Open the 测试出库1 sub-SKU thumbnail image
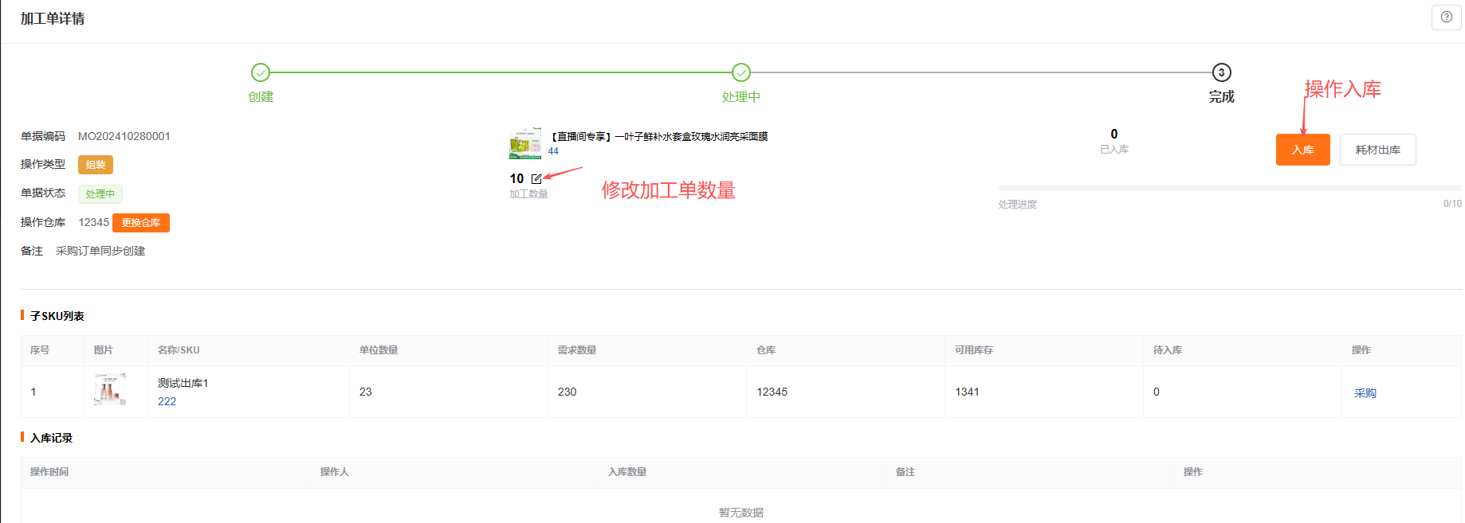The height and width of the screenshot is (523, 1465). pos(110,390)
